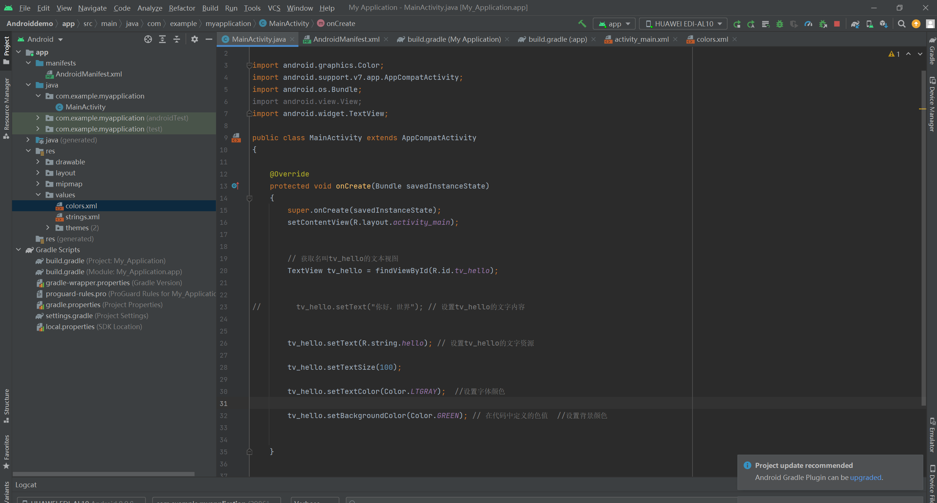Sync project with Gradle files elephant icon

point(855,24)
